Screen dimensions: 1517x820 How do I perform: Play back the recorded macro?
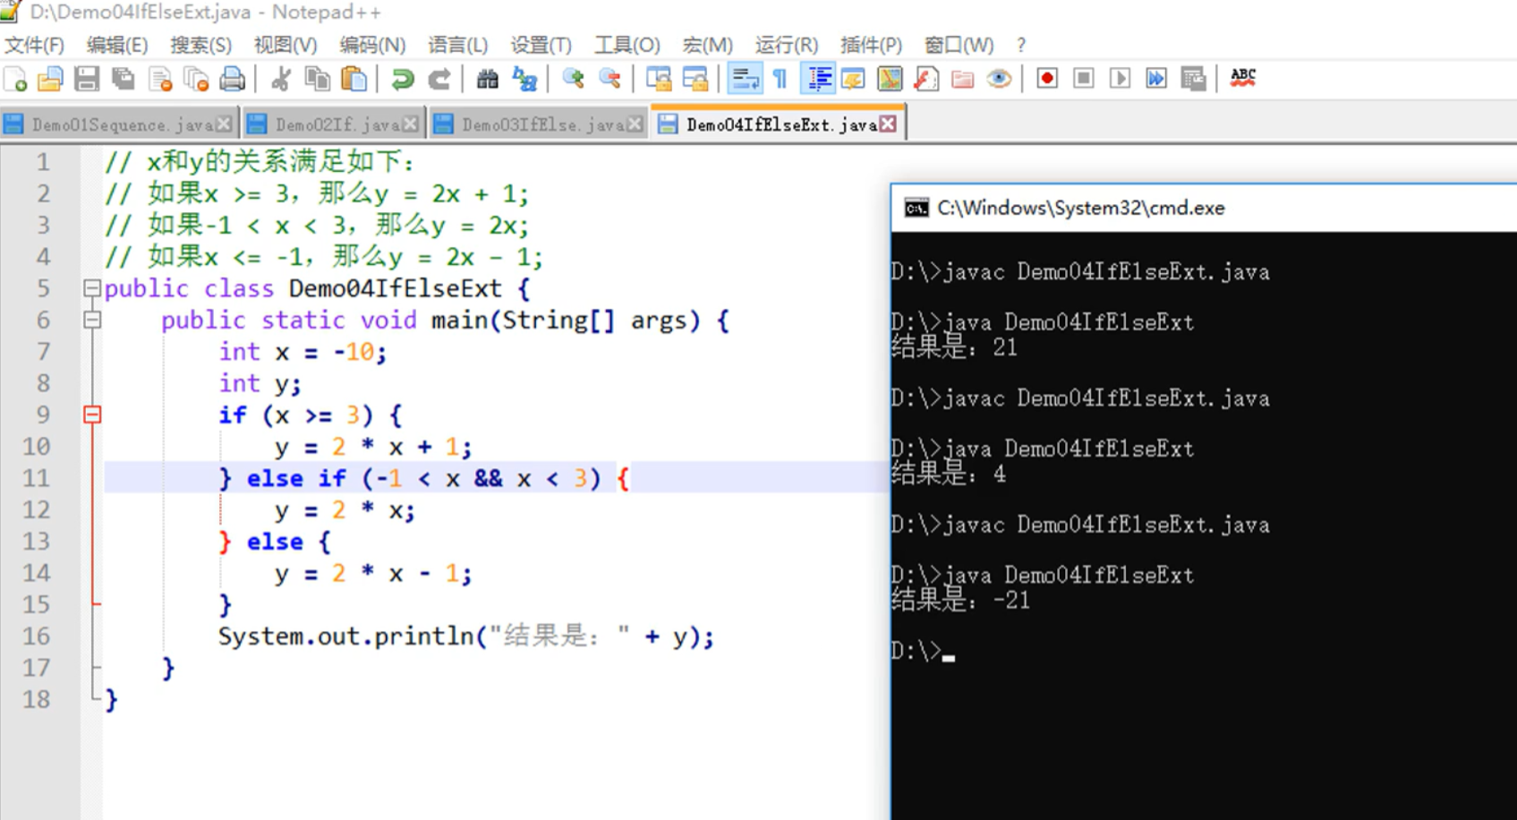pyautogui.click(x=1120, y=80)
